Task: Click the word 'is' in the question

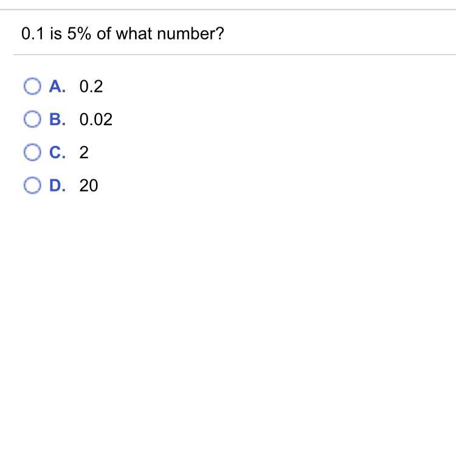Action: point(56,34)
